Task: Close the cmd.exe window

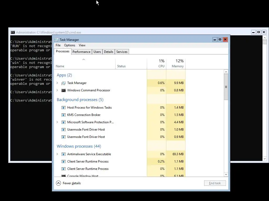Action: 264,32
